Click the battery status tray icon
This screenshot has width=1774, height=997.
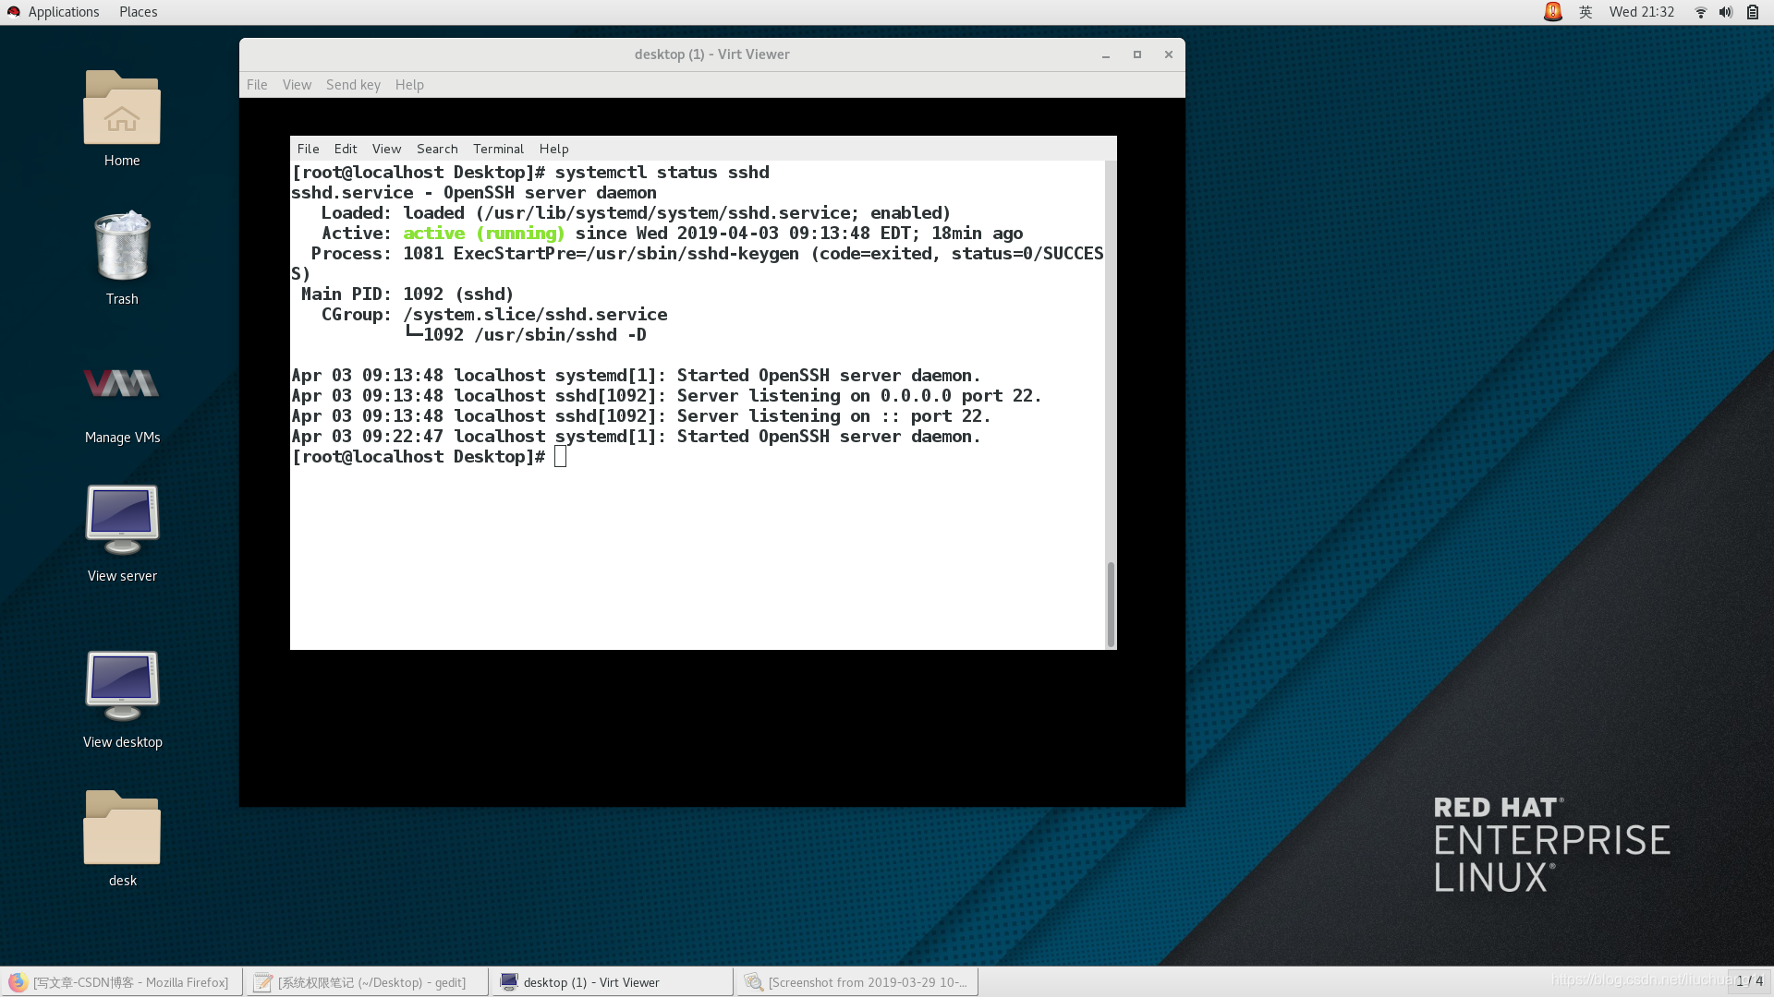(x=1753, y=12)
